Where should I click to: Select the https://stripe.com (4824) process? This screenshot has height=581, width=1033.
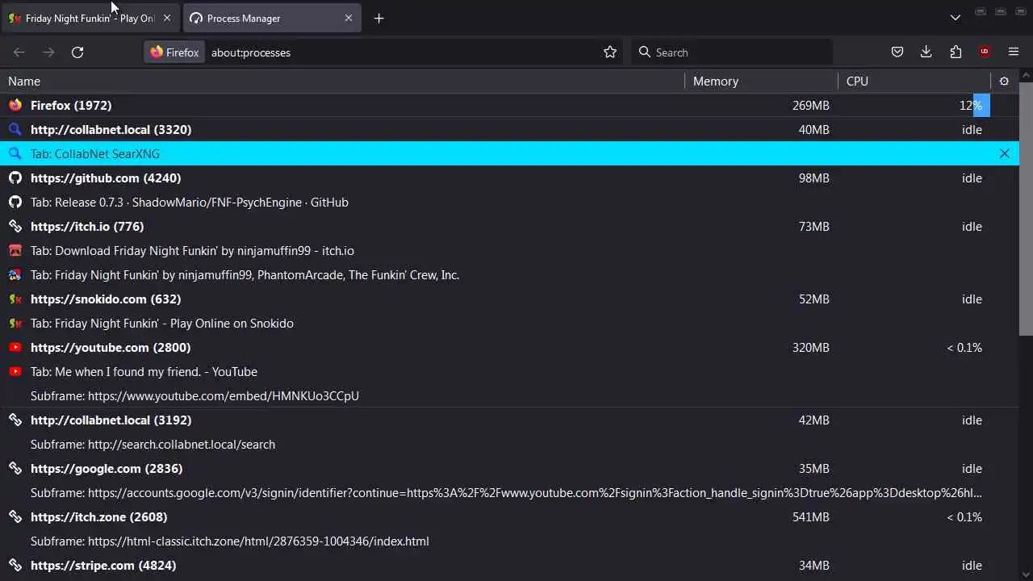point(509,565)
